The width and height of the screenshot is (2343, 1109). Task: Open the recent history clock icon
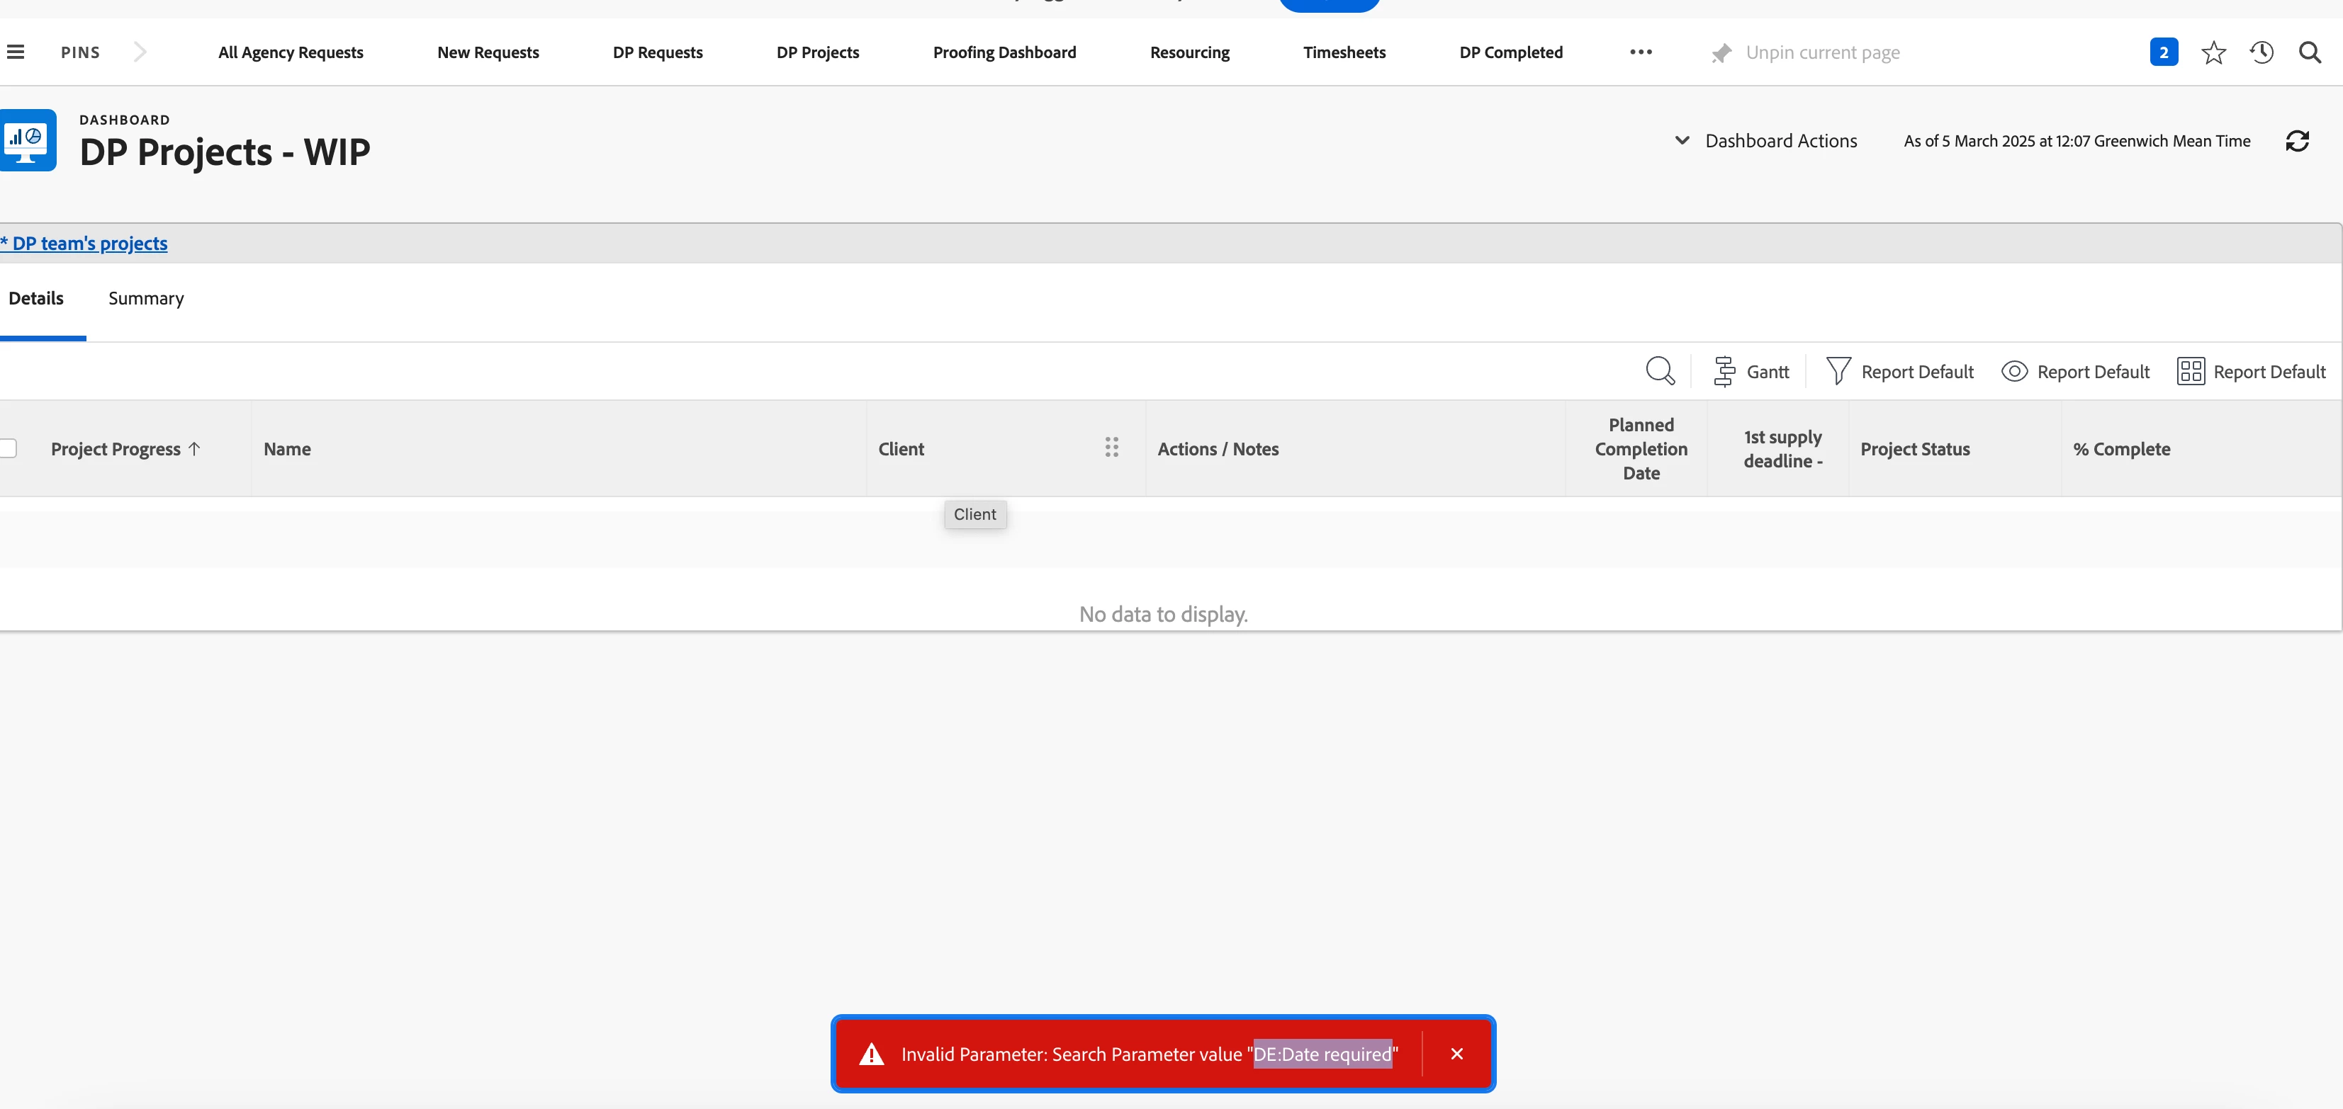click(x=2261, y=52)
